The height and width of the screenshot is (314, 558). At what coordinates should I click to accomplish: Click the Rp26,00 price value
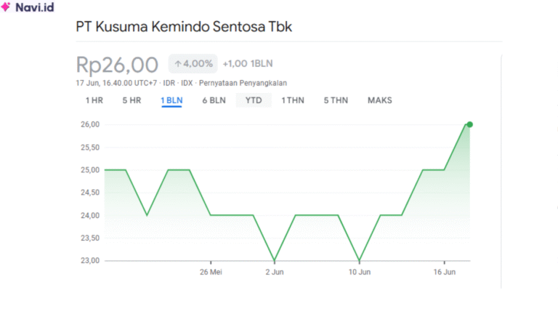(117, 65)
